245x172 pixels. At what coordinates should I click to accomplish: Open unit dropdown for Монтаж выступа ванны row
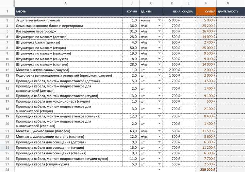pyautogui.click(x=159, y=70)
